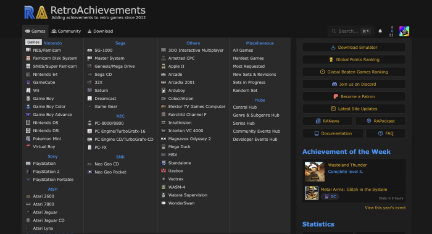Click the WASM-4 icon
Viewport: 432px width, 234px height.
click(164, 187)
